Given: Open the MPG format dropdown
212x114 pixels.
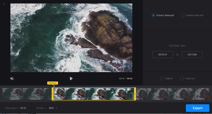Looking at the screenshot, I should click(x=53, y=108).
